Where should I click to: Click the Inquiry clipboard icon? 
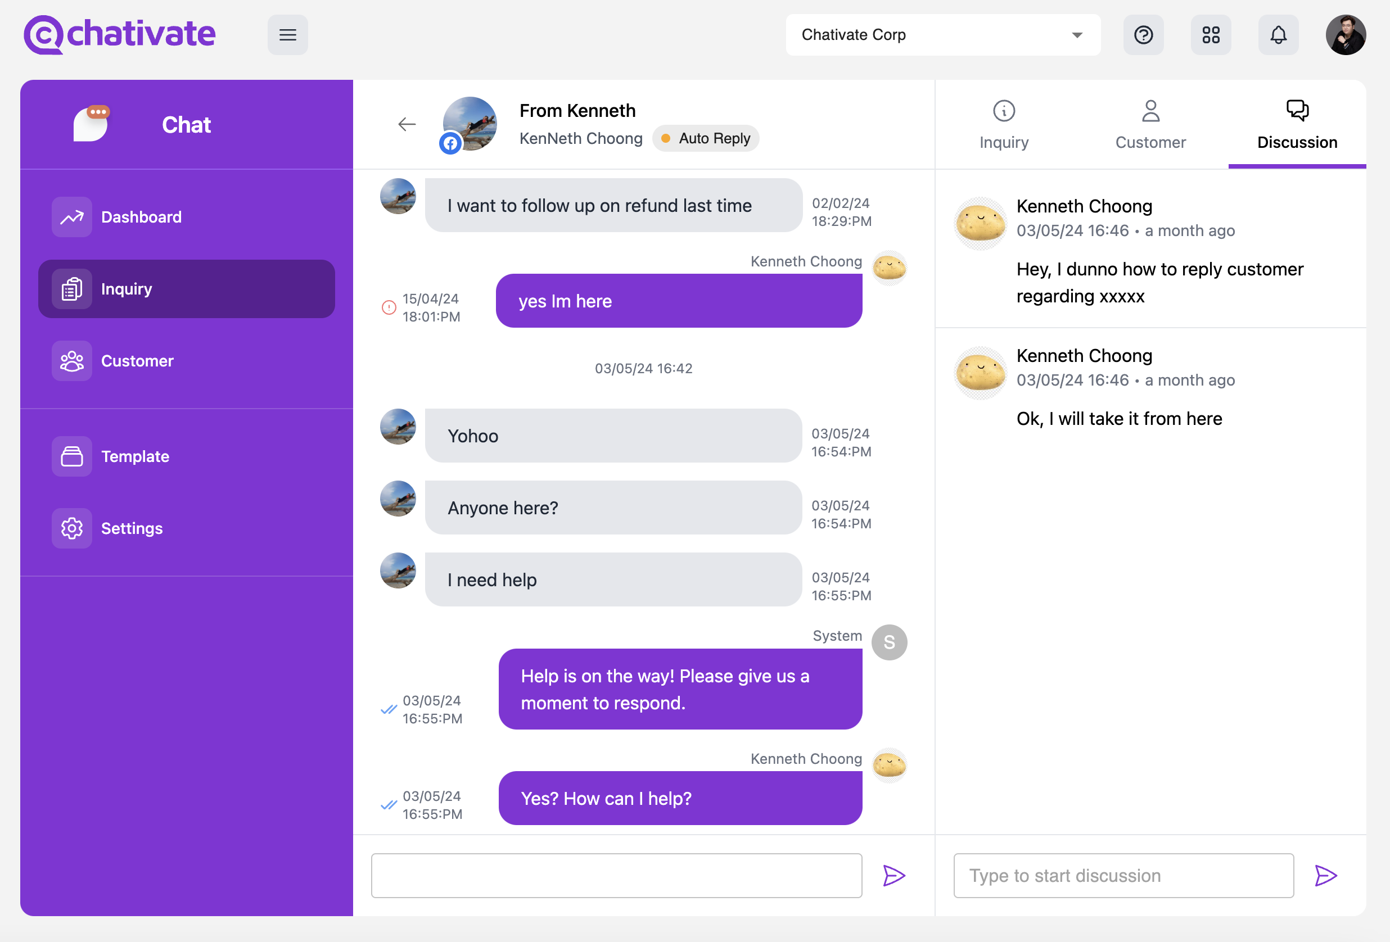coord(72,289)
